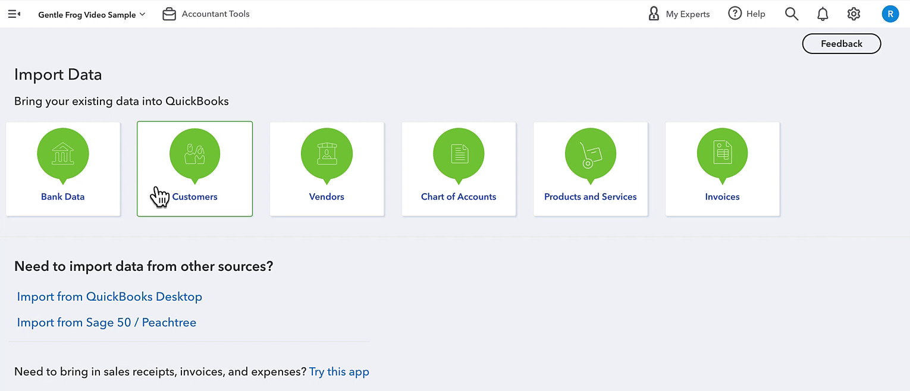This screenshot has width=910, height=391.
Task: Open the search magnifier icon
Action: (x=791, y=14)
